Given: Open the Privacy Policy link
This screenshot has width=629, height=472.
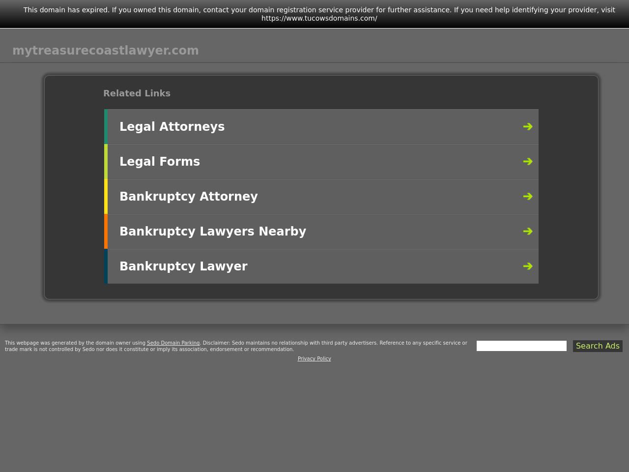Looking at the screenshot, I should click(x=314, y=358).
